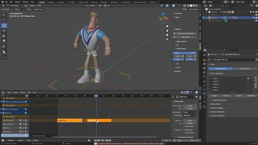The height and width of the screenshot is (145, 258).
Task: Enable Cyclic Strip Time checkbox
Action: pyautogui.click(x=184, y=133)
